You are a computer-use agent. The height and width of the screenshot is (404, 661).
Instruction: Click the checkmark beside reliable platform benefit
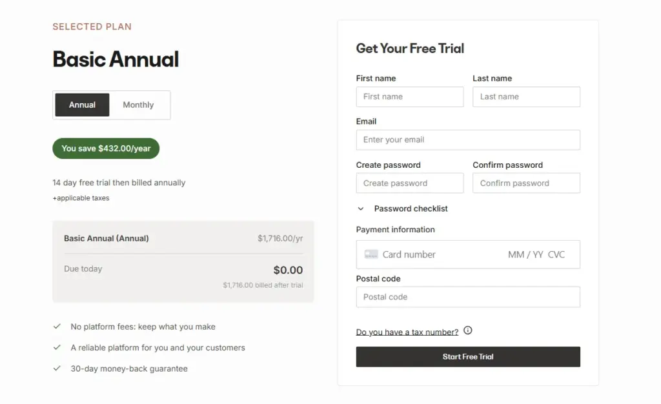(57, 347)
